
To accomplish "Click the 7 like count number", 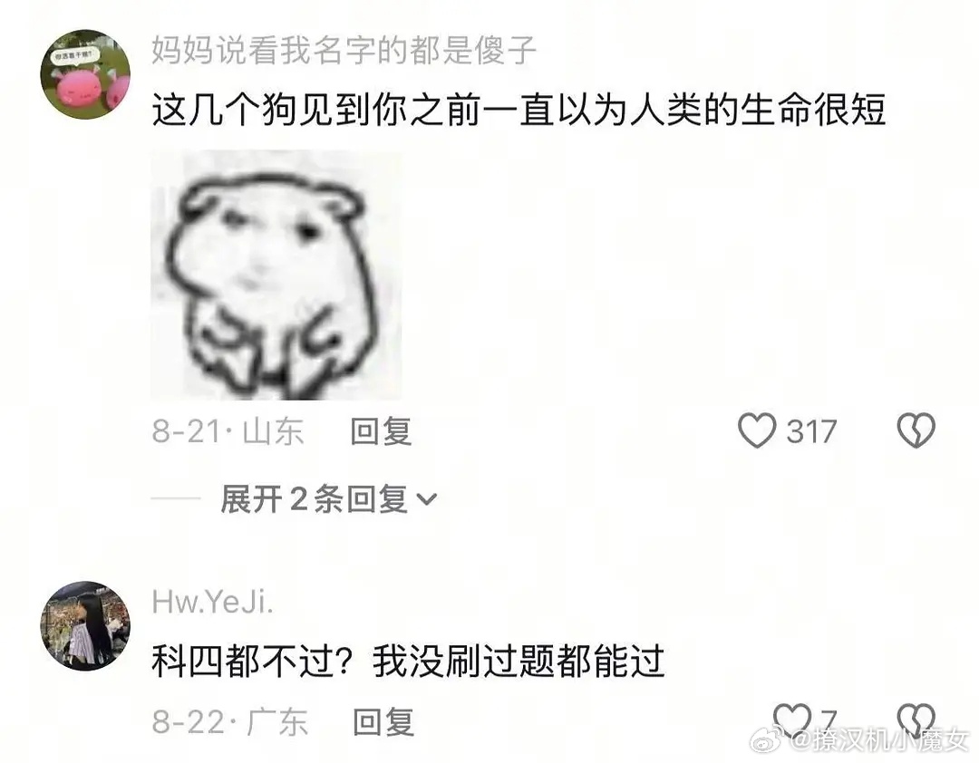I will pyautogui.click(x=828, y=720).
